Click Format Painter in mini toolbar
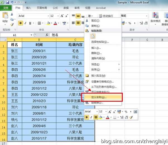The height and width of the screenshot is (145, 168). [x=131, y=117]
